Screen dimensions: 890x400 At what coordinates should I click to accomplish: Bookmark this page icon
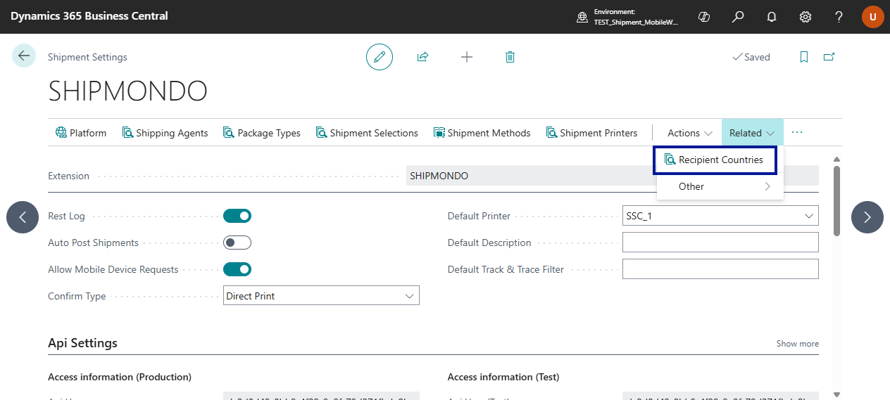[x=804, y=57]
